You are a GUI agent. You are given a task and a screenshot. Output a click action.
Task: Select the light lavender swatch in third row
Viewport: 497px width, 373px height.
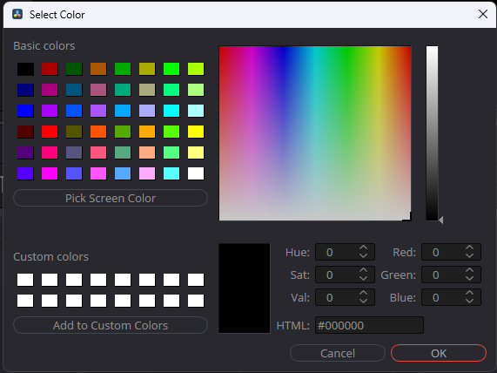pyautogui.click(x=147, y=111)
